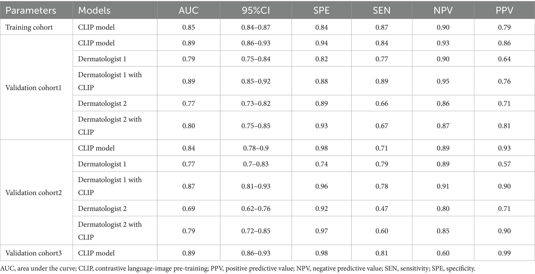Click the Models column header

pyautogui.click(x=94, y=10)
